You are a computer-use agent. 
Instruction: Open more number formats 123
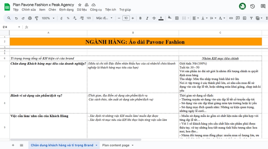click(88, 18)
